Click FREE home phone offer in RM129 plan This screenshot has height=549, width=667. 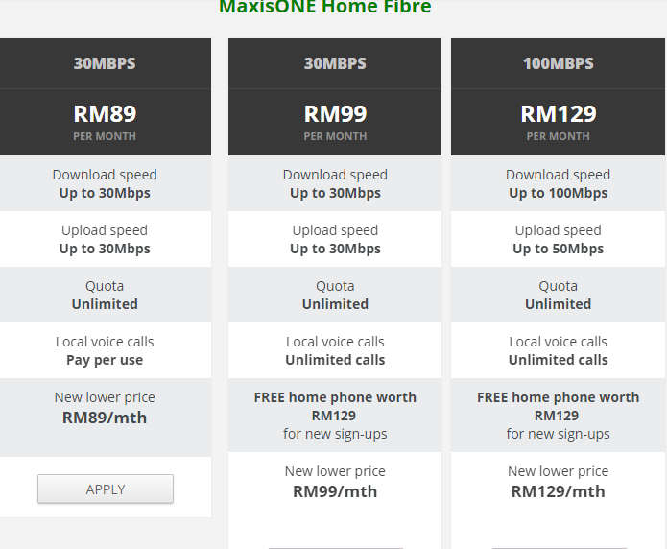pos(559,416)
